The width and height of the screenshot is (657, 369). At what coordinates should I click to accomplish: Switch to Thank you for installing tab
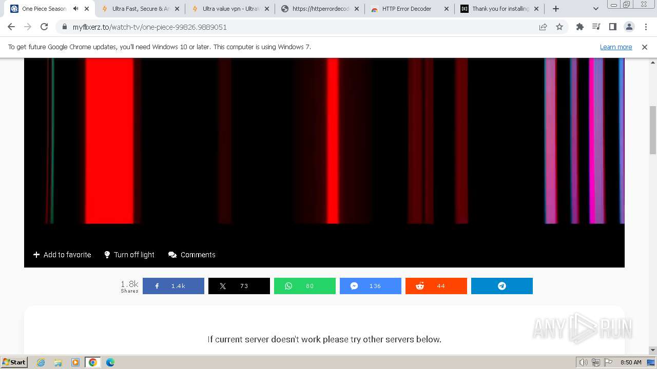[500, 9]
